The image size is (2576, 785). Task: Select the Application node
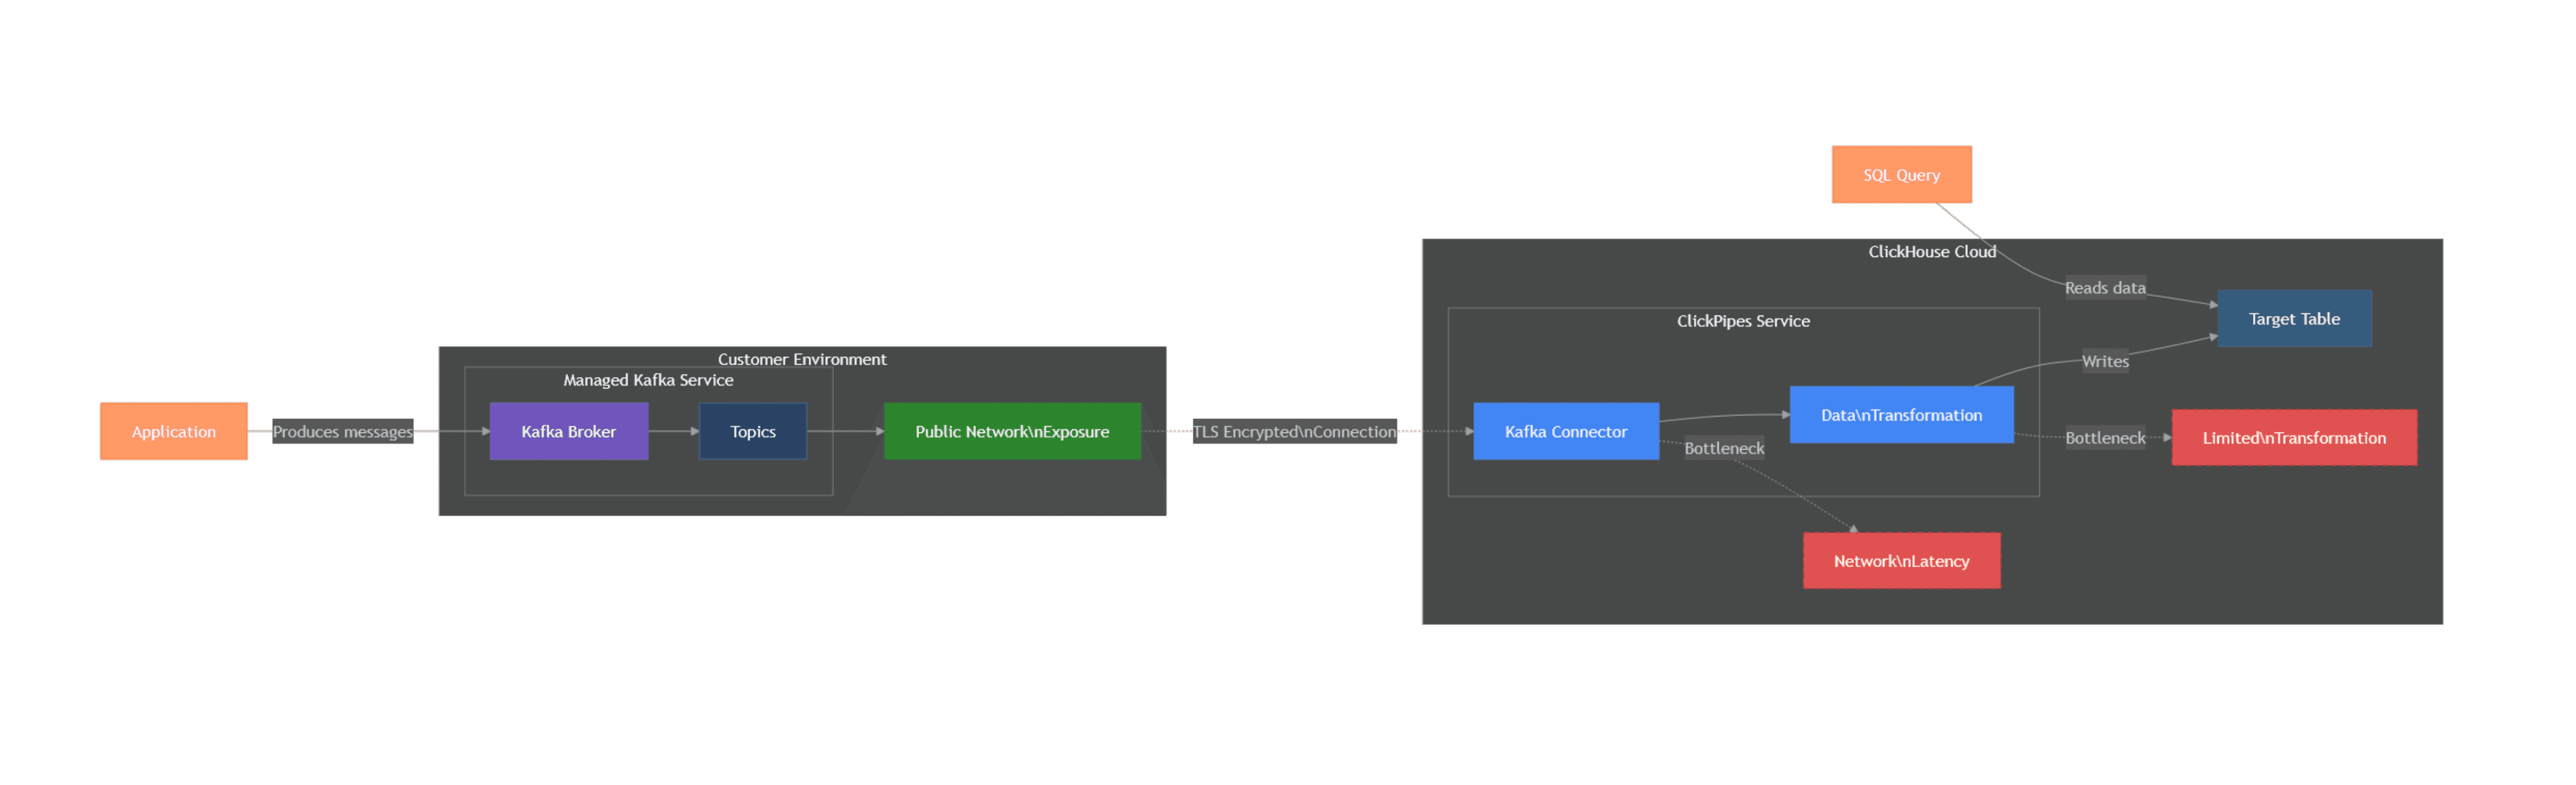point(173,431)
